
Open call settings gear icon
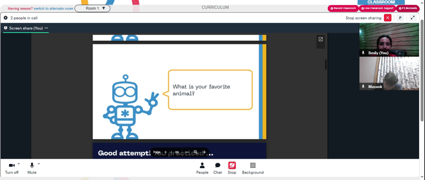pos(6,18)
